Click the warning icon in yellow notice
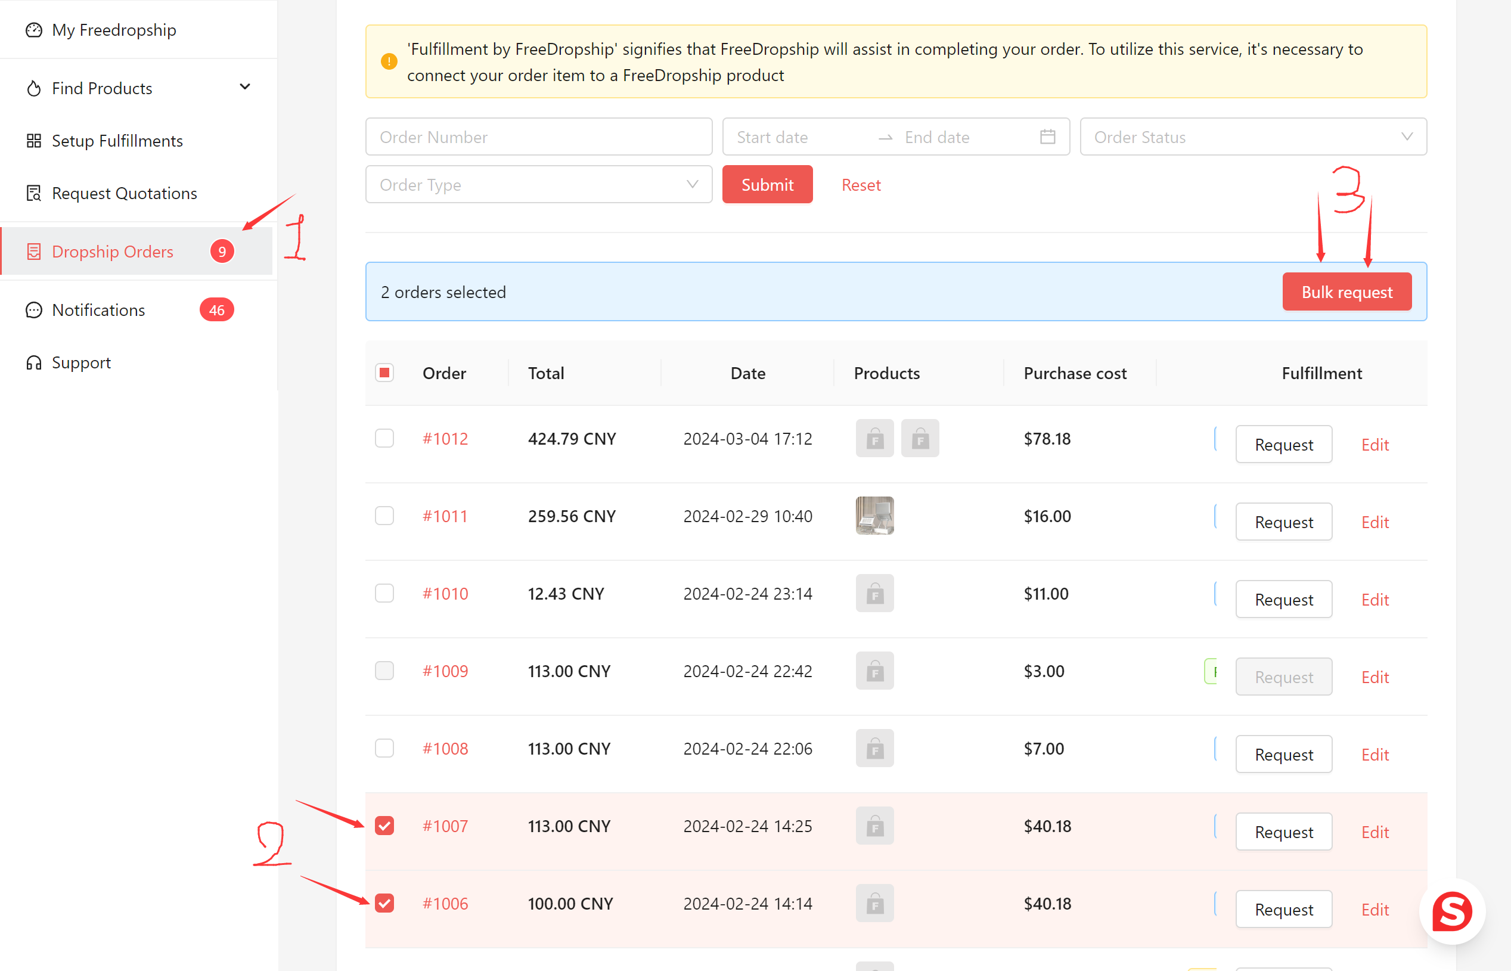Screen dimensions: 1511x971 [x=389, y=62]
